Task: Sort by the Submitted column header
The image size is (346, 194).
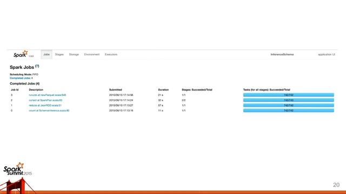Action: (x=115, y=90)
